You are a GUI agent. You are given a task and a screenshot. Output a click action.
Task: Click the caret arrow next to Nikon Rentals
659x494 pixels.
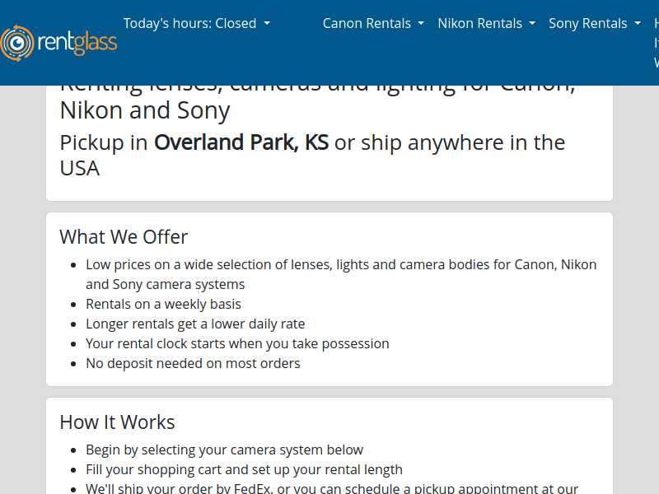(x=532, y=24)
